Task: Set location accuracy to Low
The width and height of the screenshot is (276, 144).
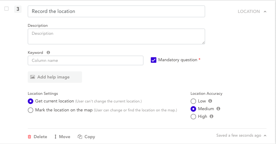Action: [x=193, y=101]
